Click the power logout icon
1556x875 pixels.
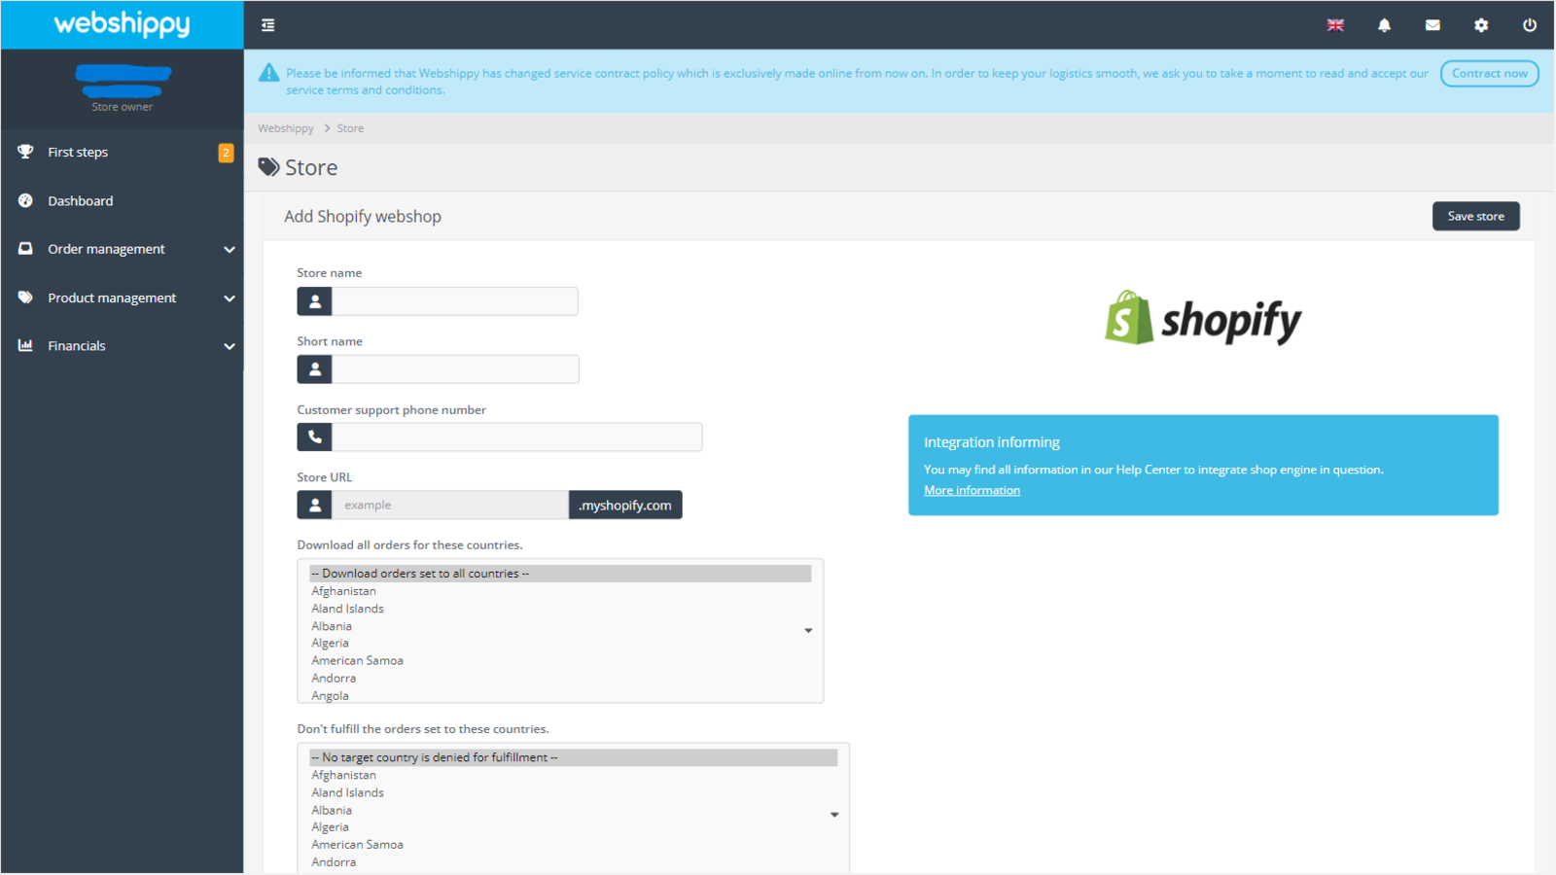point(1530,25)
